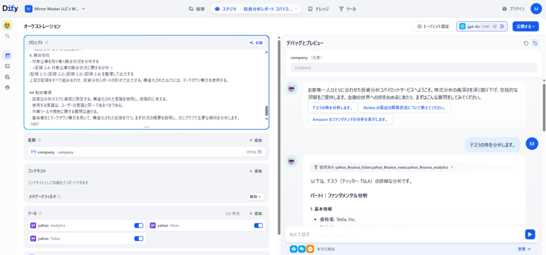
Task: Click the tools help question icon
Action: [41, 213]
